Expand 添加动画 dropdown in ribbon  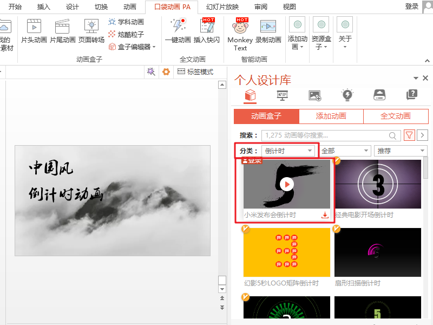pos(297,34)
